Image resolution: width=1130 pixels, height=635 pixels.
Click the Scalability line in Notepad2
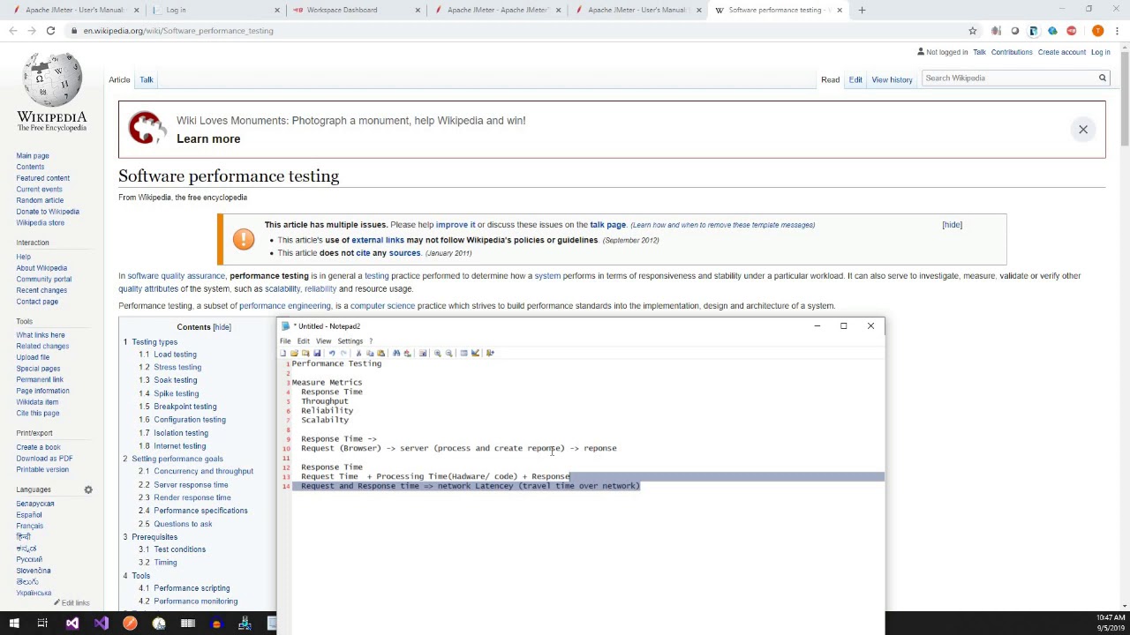pyautogui.click(x=325, y=420)
